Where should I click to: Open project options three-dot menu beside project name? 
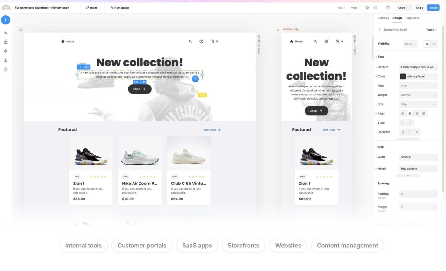[72, 8]
